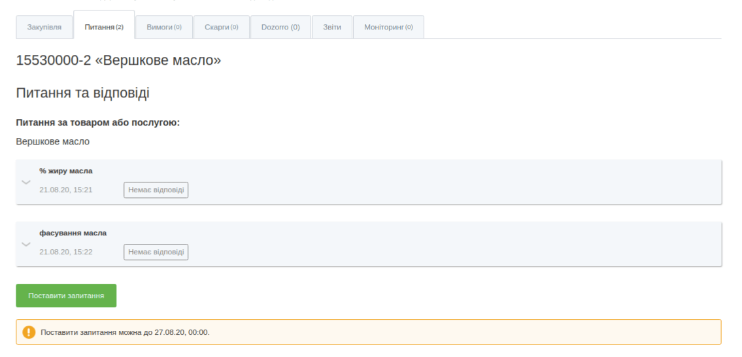Click the orange warning exclamation icon

29,332
